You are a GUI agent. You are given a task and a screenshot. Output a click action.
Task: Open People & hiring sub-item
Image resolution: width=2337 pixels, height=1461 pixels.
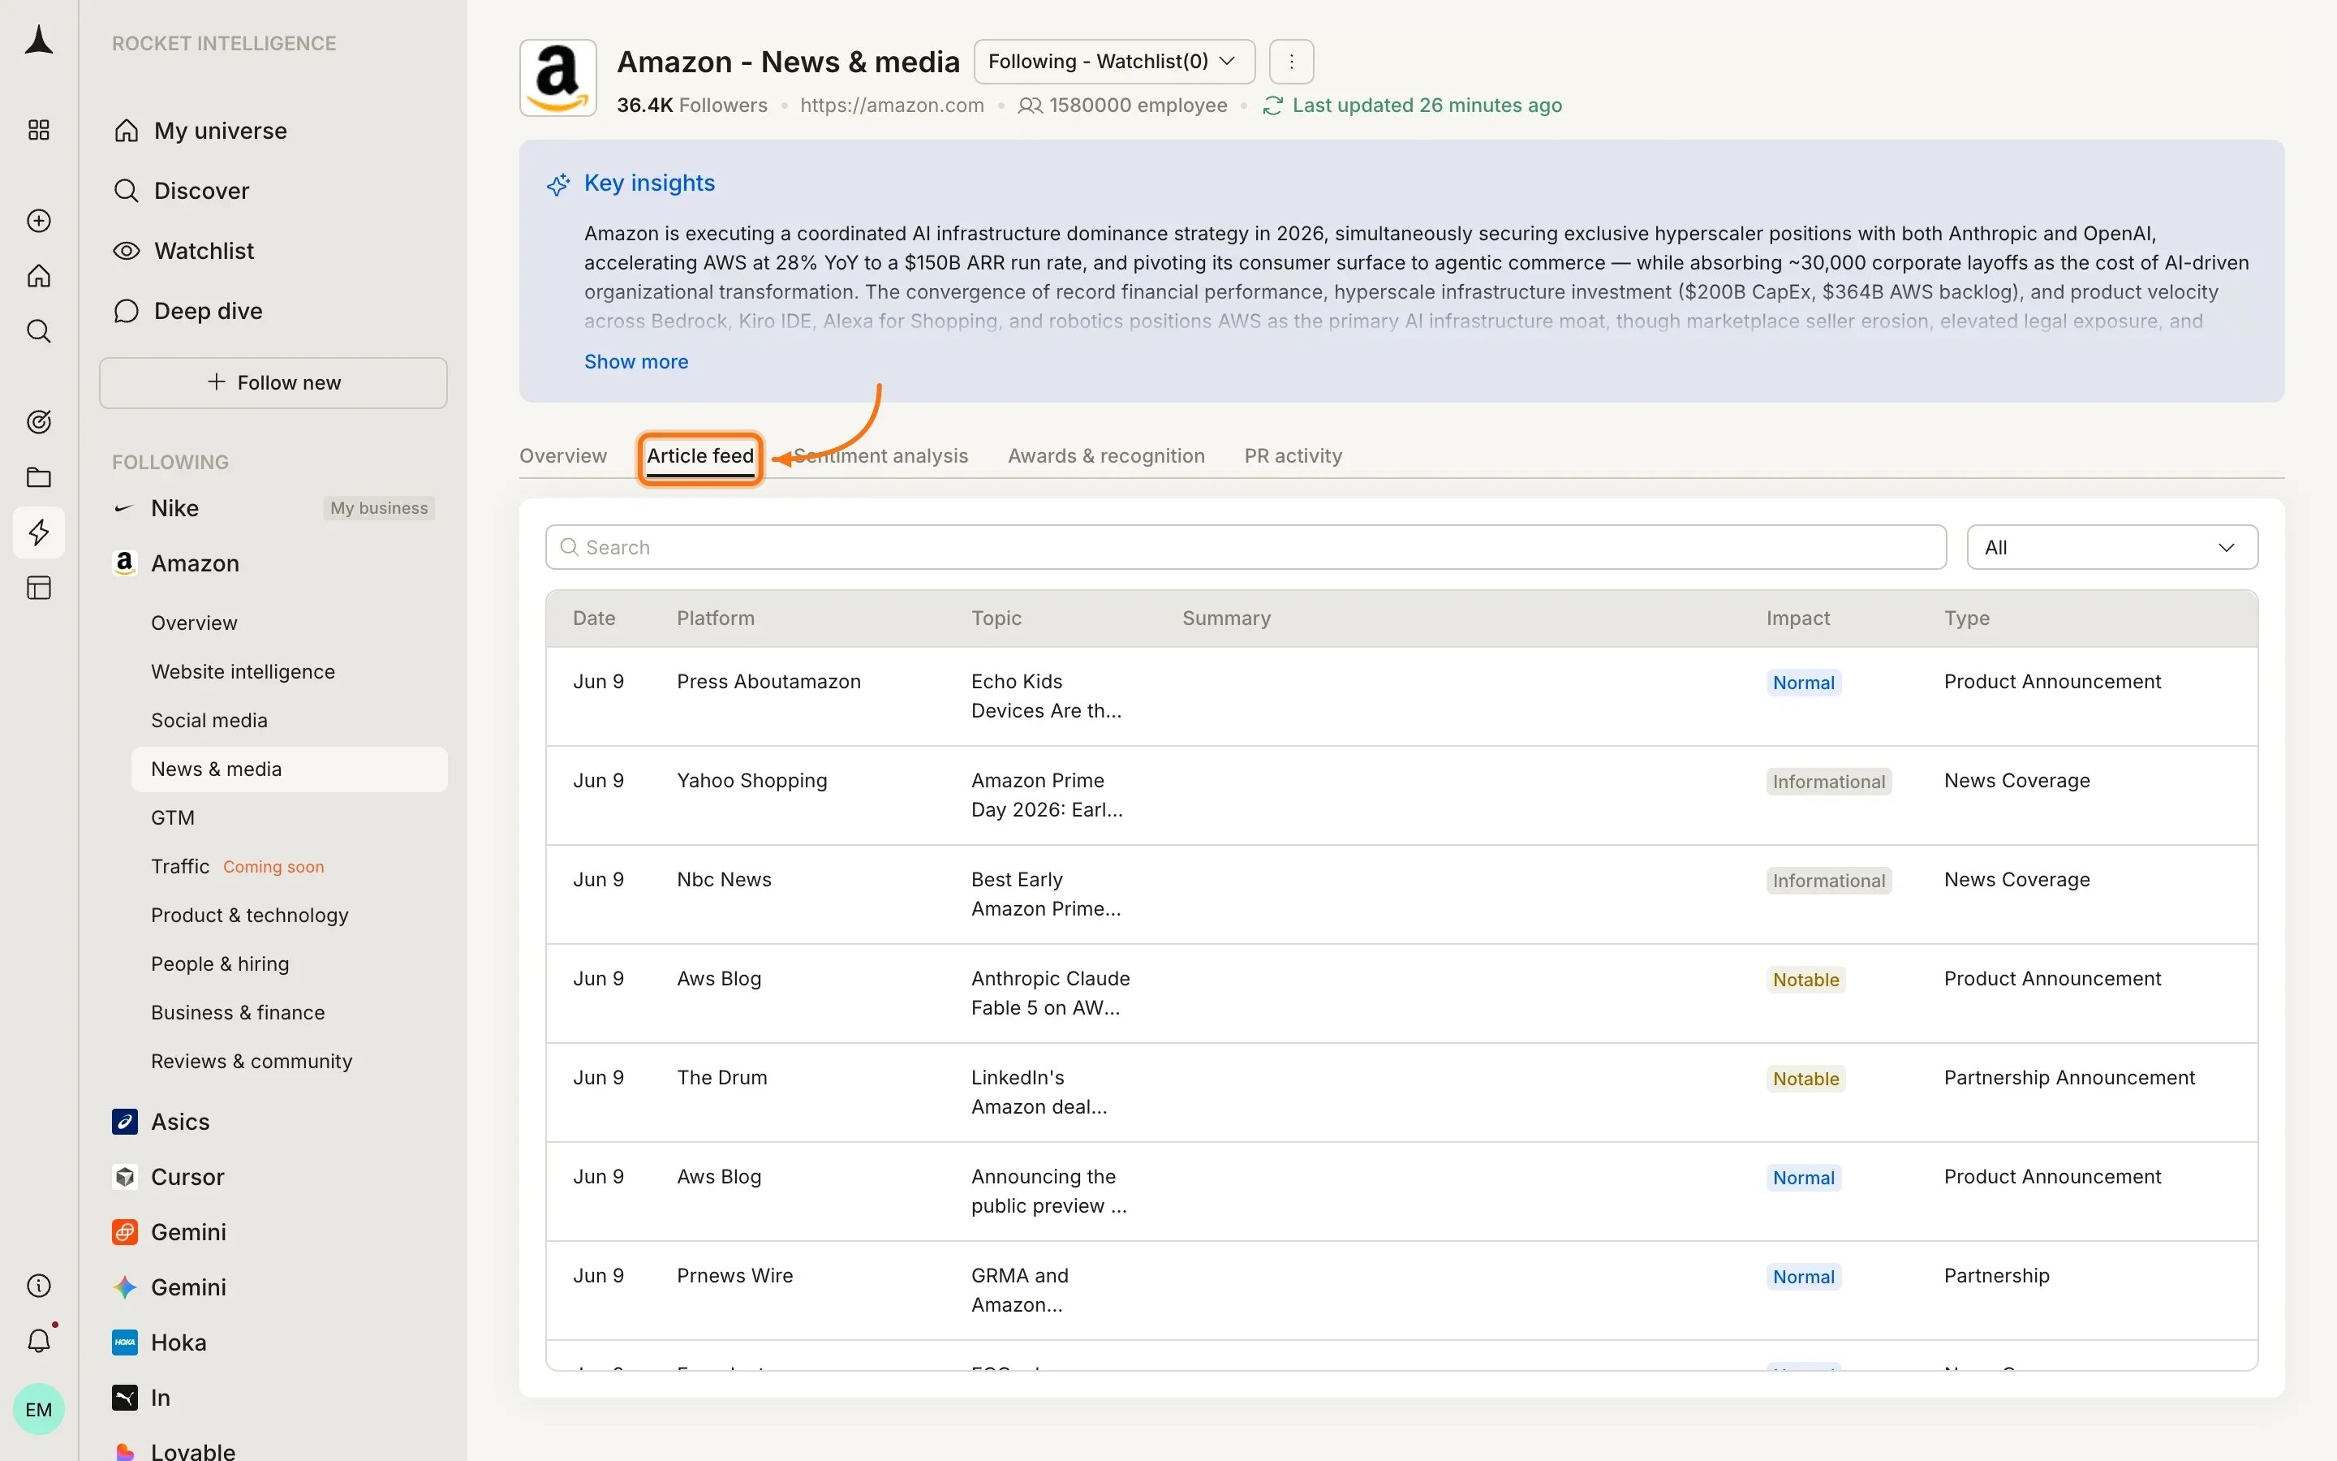click(x=219, y=963)
